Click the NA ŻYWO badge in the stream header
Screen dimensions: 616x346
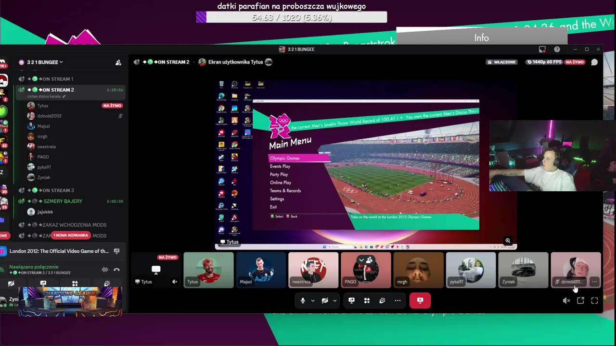click(575, 62)
